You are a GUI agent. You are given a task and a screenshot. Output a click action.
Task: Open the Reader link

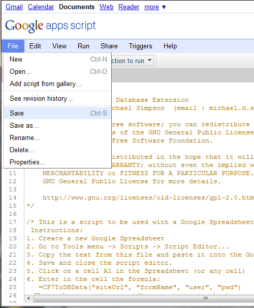(129, 7)
